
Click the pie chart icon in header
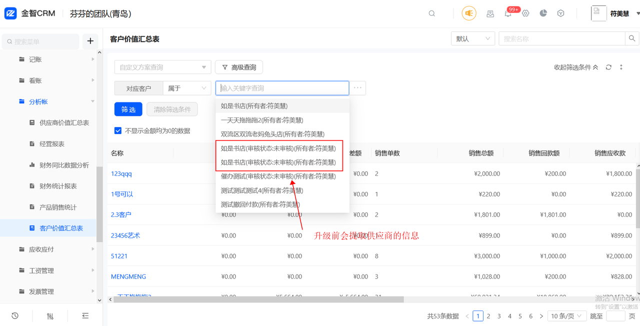click(543, 13)
